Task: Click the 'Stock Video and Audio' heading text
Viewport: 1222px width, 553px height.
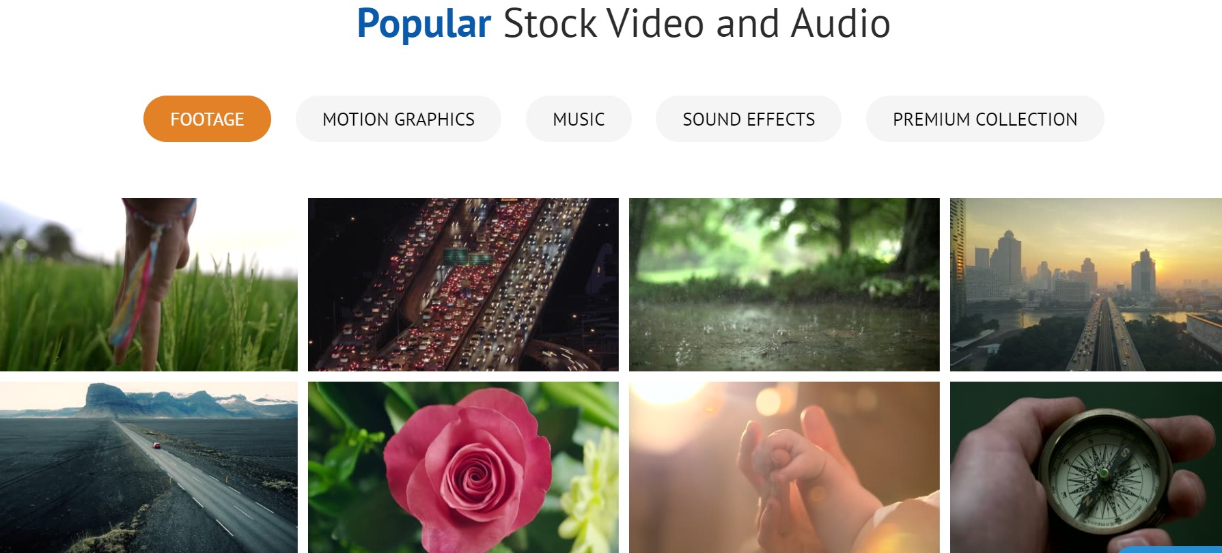Action: coord(697,24)
